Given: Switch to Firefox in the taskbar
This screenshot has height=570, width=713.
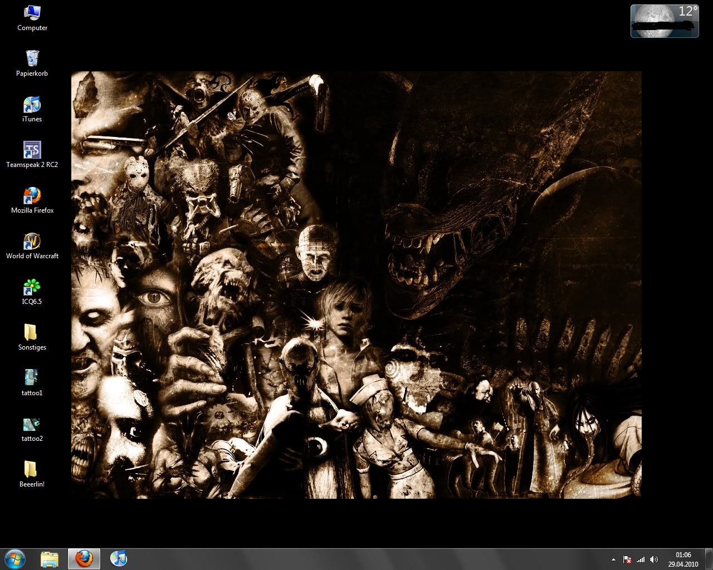Looking at the screenshot, I should [84, 559].
